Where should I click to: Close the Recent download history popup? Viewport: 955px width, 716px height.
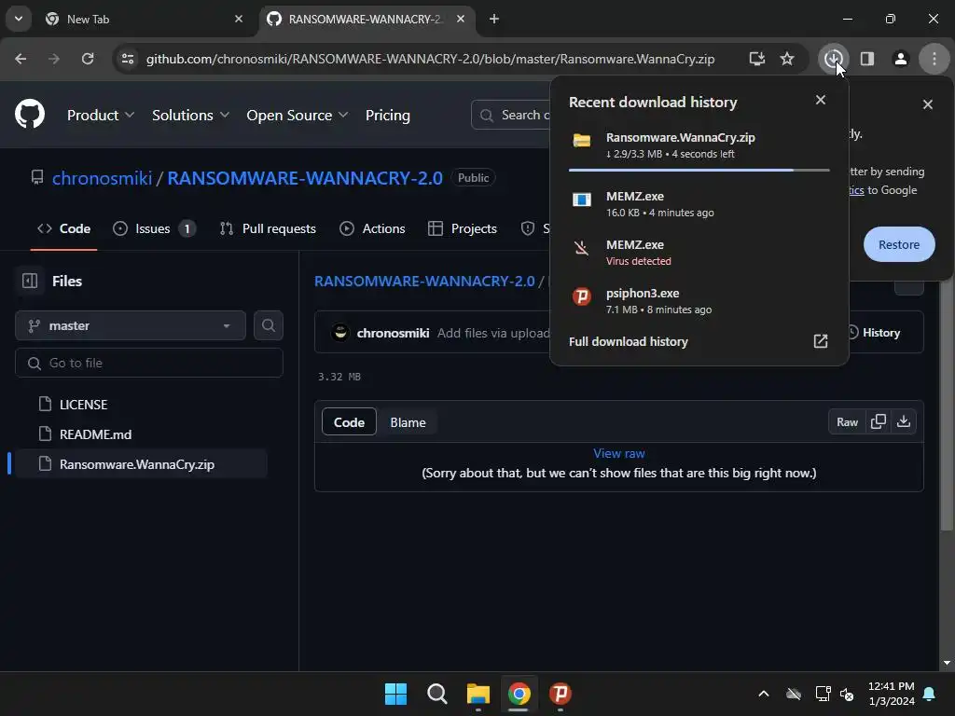point(821,100)
